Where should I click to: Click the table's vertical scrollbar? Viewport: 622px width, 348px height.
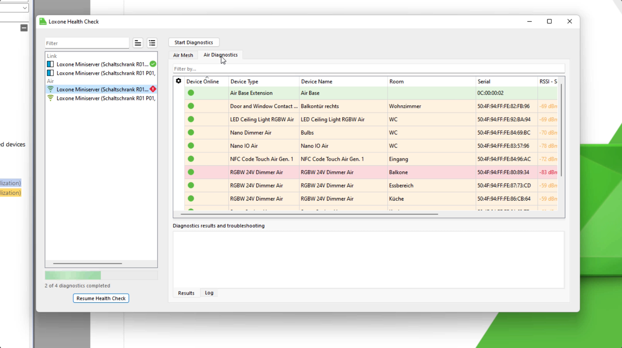[561, 130]
